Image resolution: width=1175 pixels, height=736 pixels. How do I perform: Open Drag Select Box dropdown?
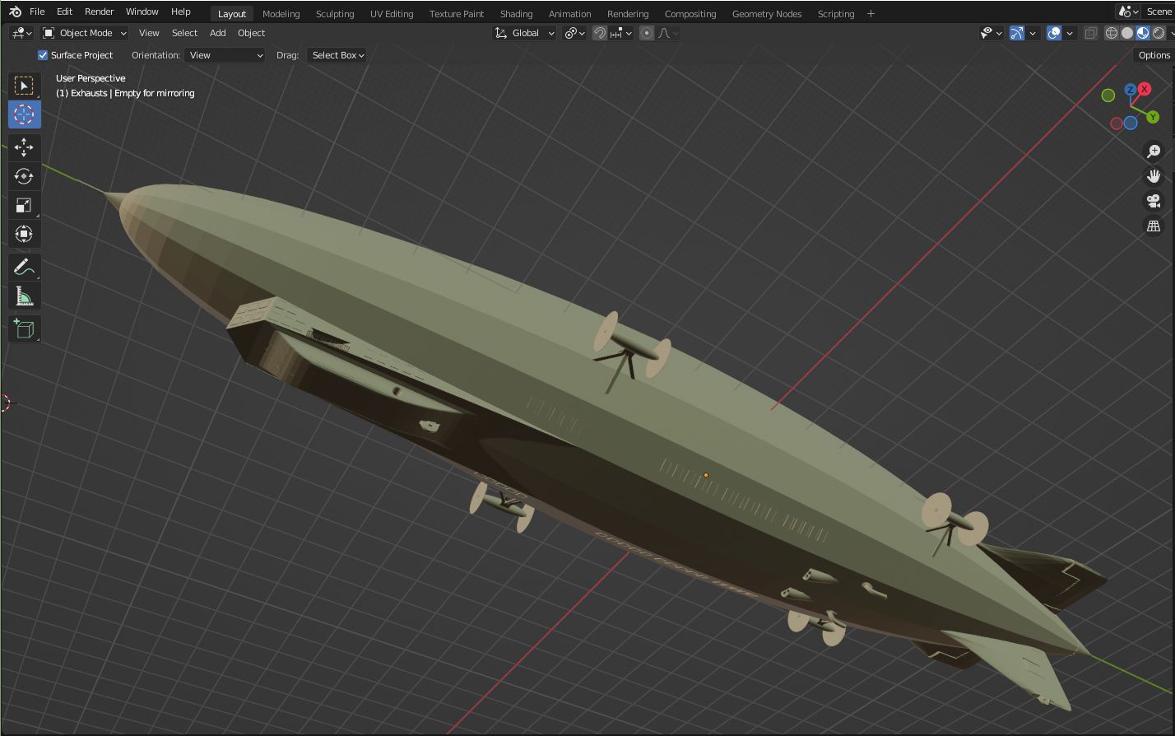337,55
